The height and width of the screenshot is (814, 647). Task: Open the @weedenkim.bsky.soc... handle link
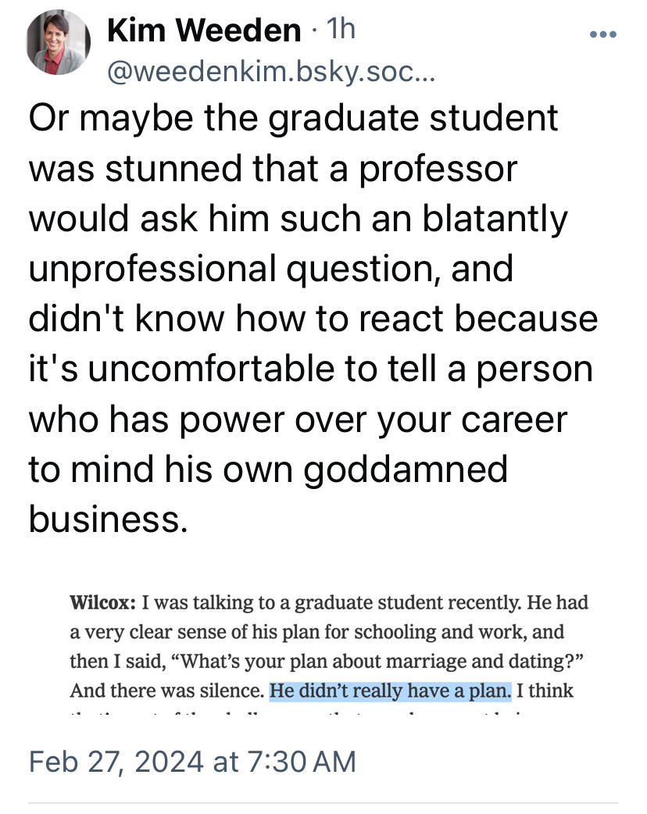[x=271, y=73]
